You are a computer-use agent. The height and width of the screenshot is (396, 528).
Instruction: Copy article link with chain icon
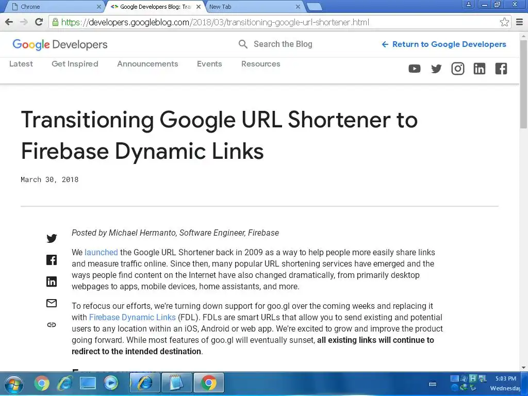[x=52, y=325]
